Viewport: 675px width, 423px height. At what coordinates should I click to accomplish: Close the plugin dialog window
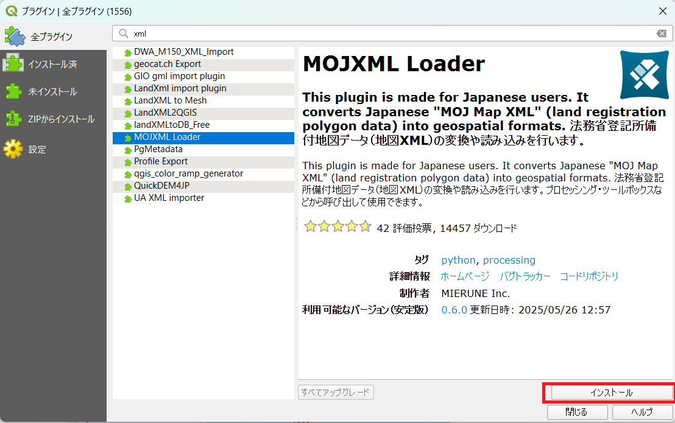(663, 11)
